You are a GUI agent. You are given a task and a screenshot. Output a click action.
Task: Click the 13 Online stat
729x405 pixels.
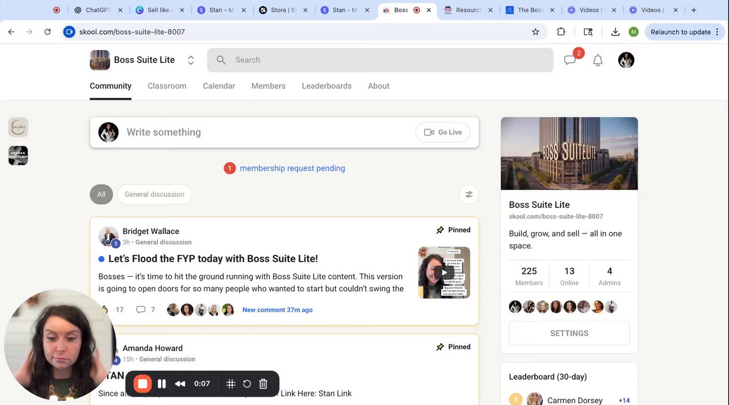click(x=570, y=276)
